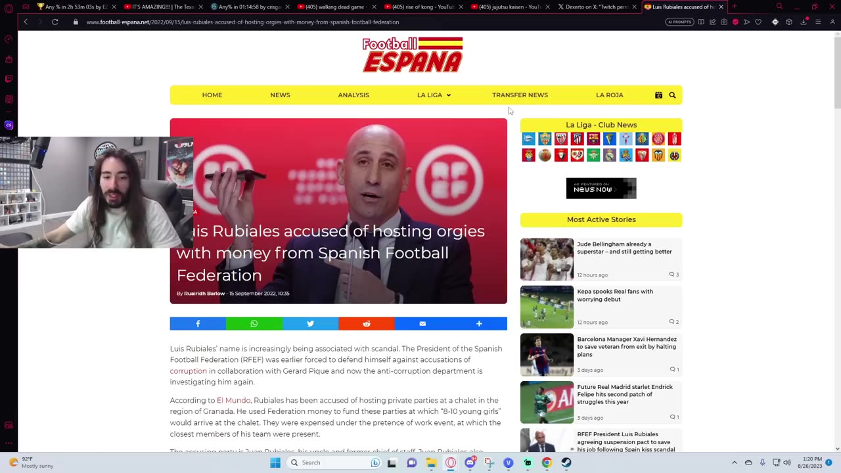Open author Ruairidh Barlow's page

(x=204, y=294)
